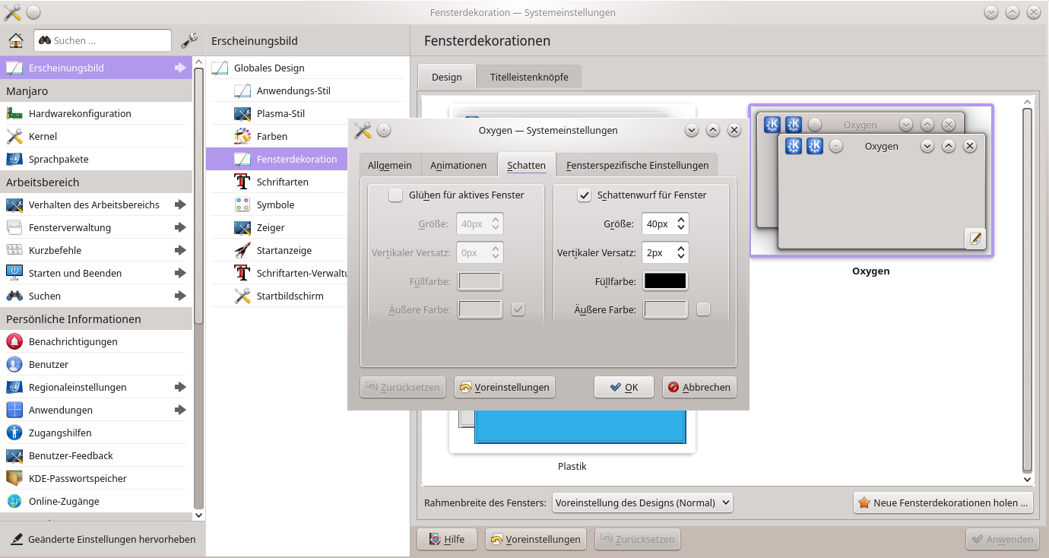
Task: Expand Verhalten des Arbeitsbereichs arrow
Action: [180, 204]
